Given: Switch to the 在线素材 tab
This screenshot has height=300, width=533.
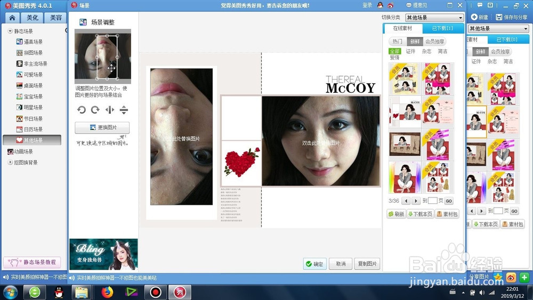Looking at the screenshot, I should (402, 28).
